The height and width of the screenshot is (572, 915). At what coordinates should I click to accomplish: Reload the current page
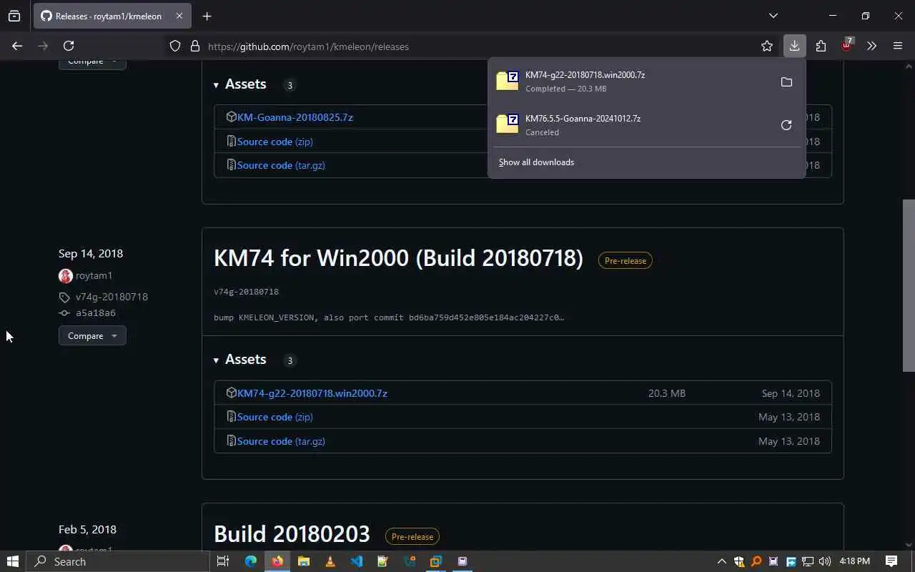point(69,46)
